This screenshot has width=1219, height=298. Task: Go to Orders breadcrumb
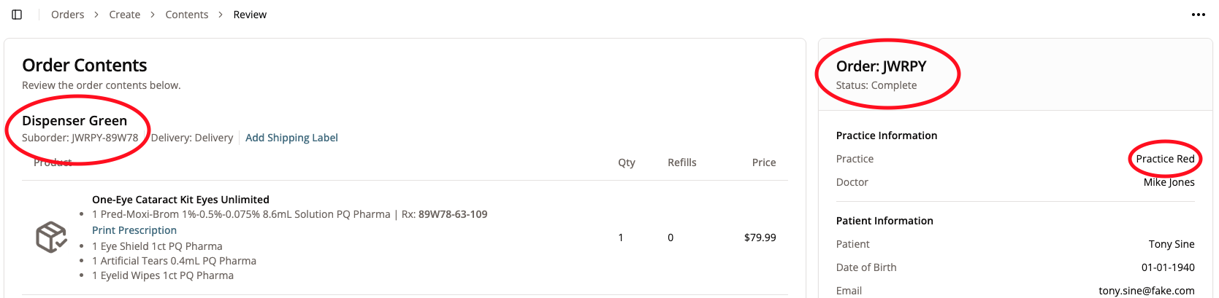pos(67,15)
